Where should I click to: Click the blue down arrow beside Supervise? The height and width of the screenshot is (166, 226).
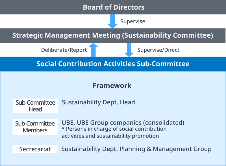point(112,21)
